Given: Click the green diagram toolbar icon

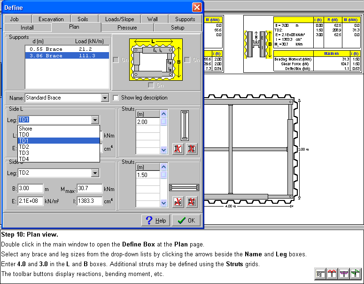Looking at the screenshot, I should (x=355, y=274).
